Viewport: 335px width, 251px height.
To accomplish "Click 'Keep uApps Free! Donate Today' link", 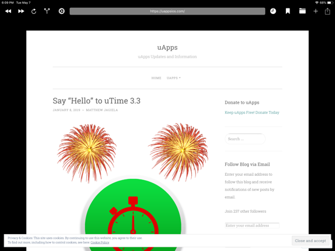I will (252, 113).
